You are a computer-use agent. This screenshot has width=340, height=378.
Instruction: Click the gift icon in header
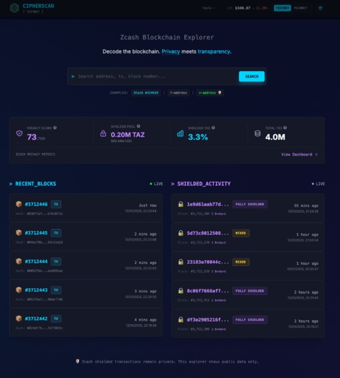pyautogui.click(x=320, y=8)
